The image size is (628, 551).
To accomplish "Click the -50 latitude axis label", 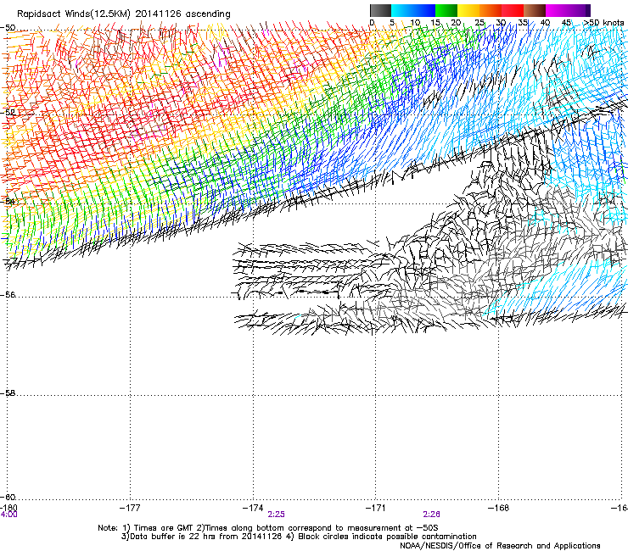I will point(8,28).
